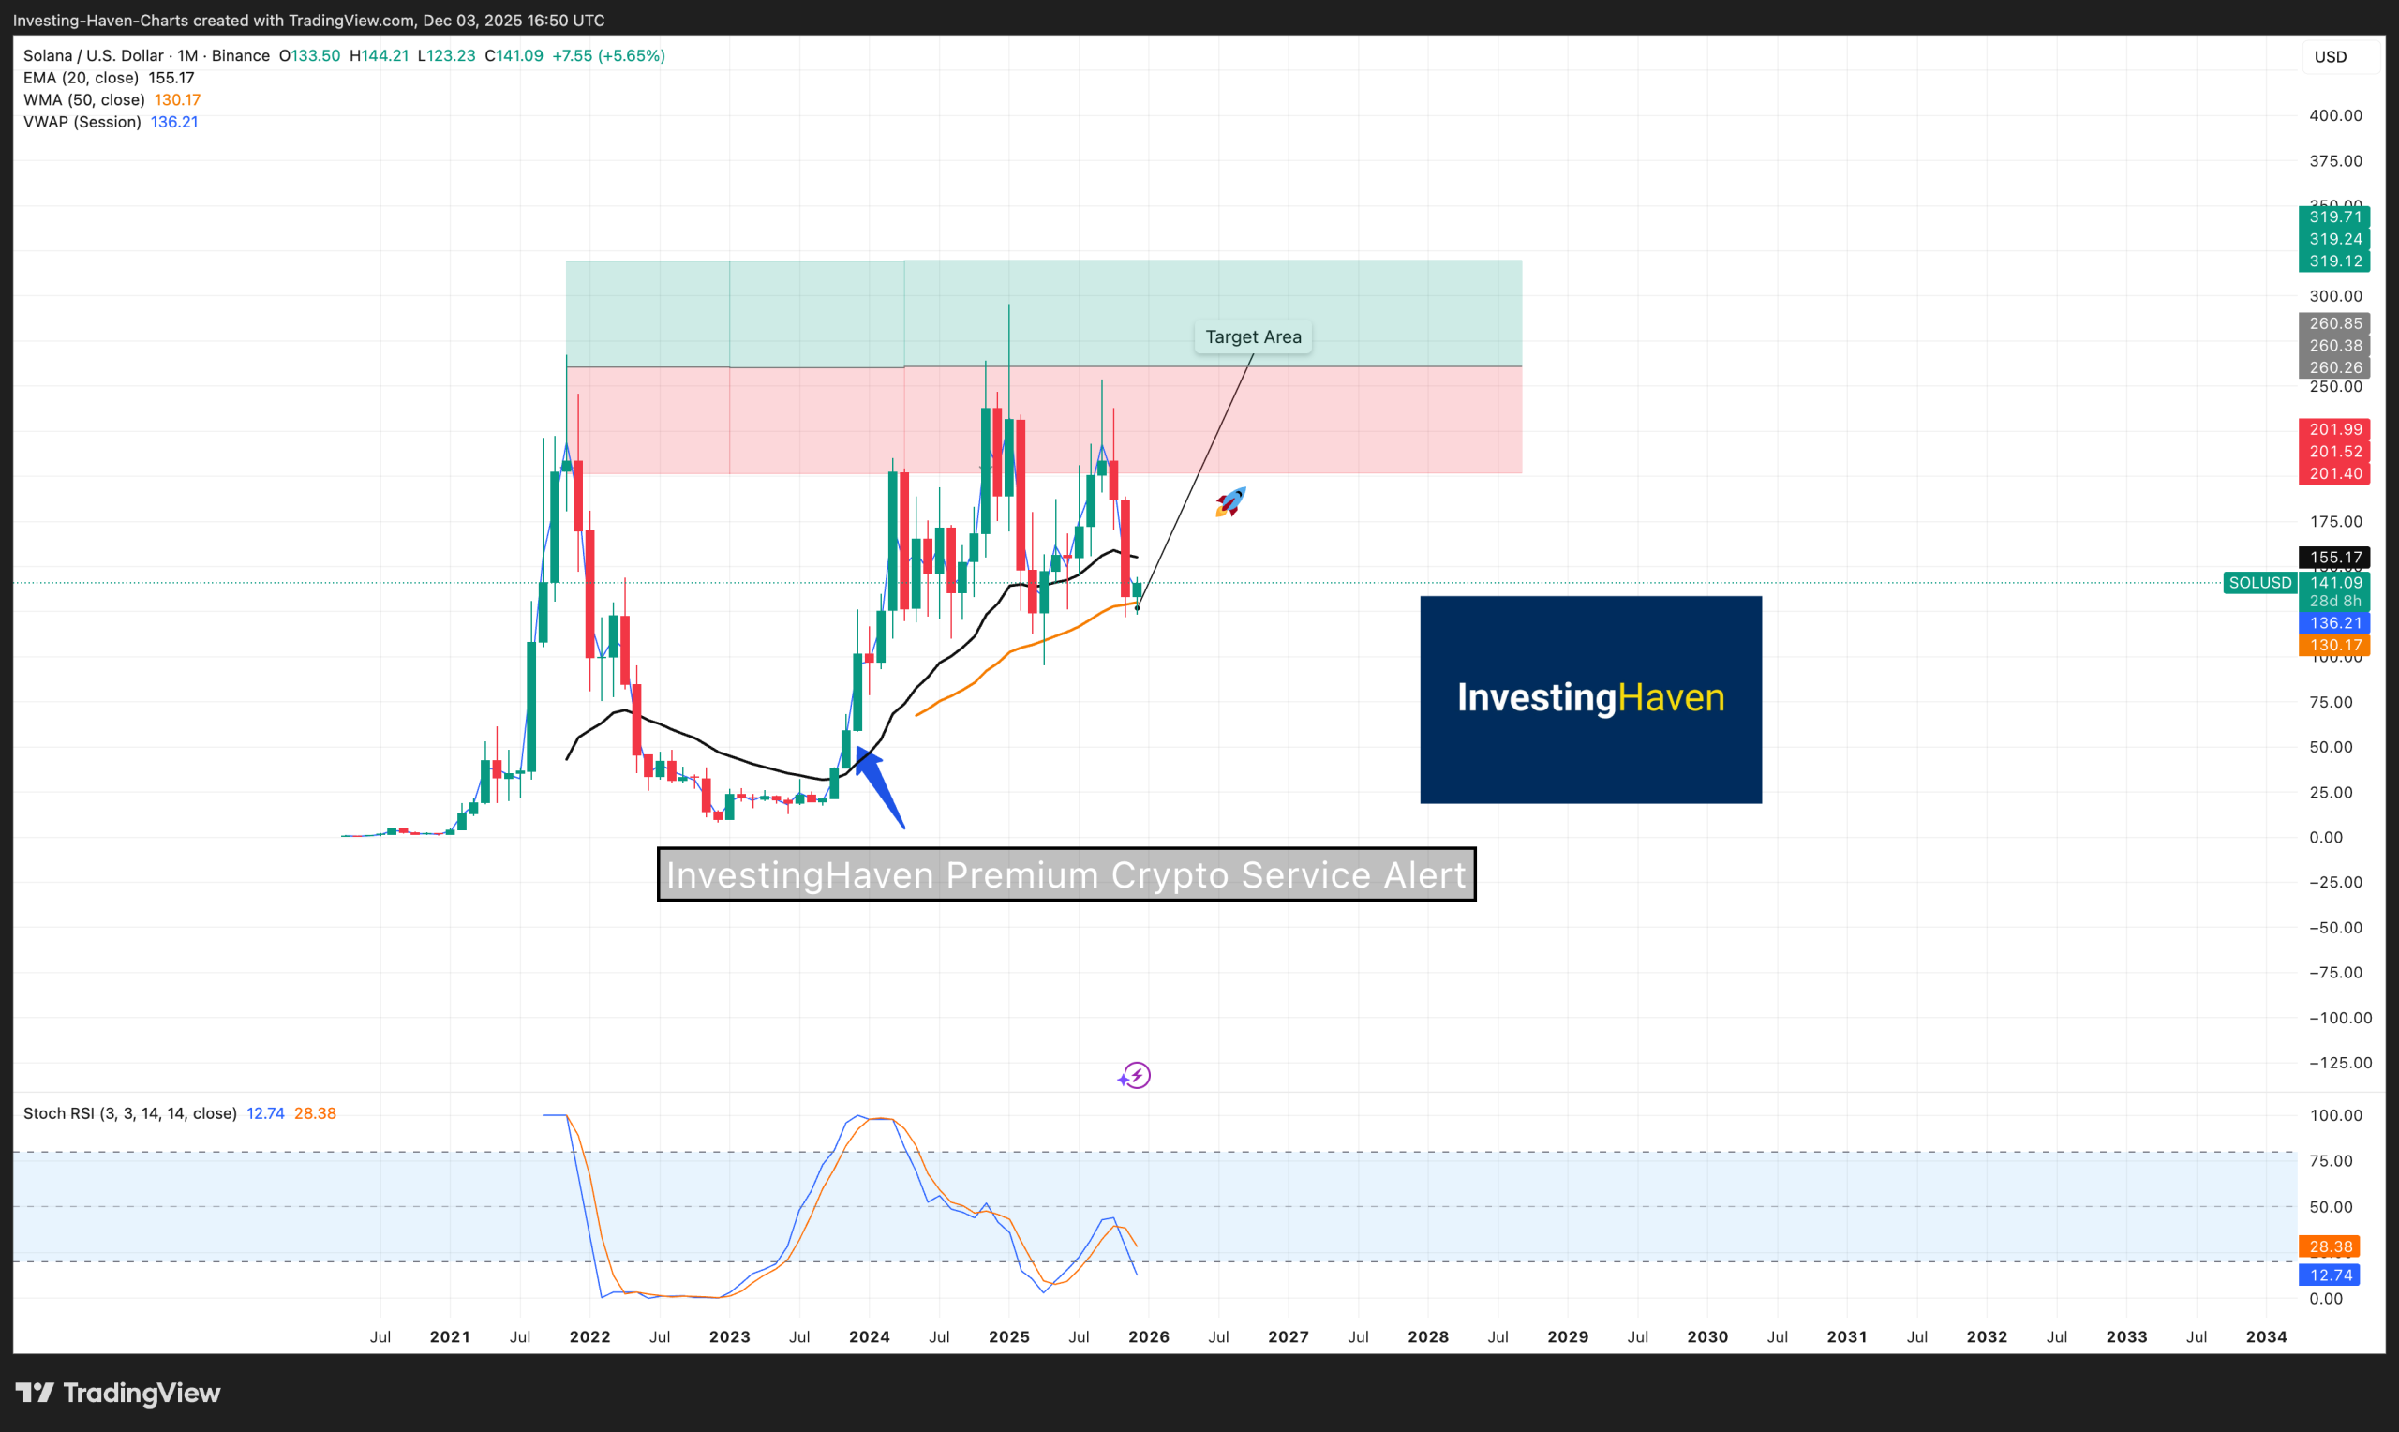Image resolution: width=2399 pixels, height=1432 pixels.
Task: Open the Solana / U.S. Dollar symbol dropdown
Action: 92,55
